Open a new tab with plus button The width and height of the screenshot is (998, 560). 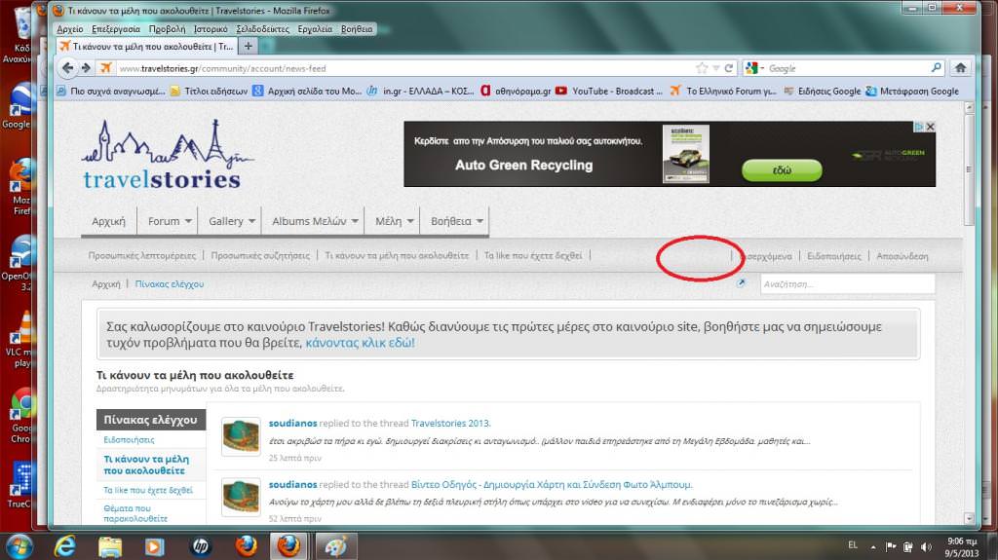tap(249, 46)
